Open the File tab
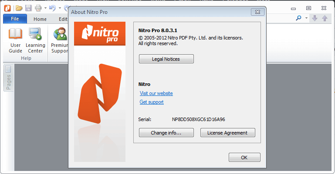 tap(15, 19)
